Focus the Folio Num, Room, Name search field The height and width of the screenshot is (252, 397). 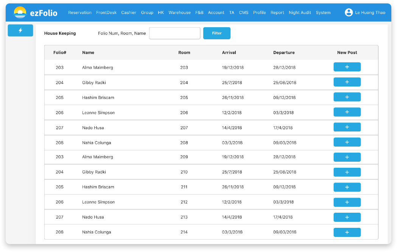(174, 33)
